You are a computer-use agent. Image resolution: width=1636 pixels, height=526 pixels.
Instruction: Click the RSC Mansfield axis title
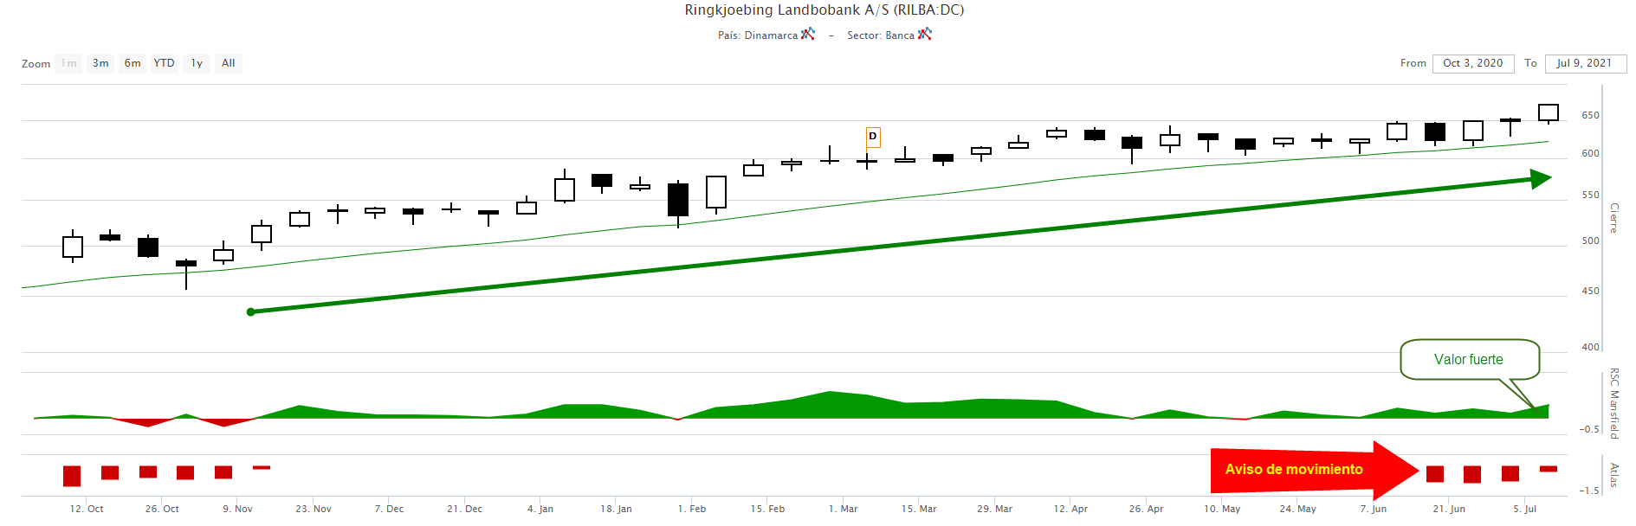(1613, 403)
